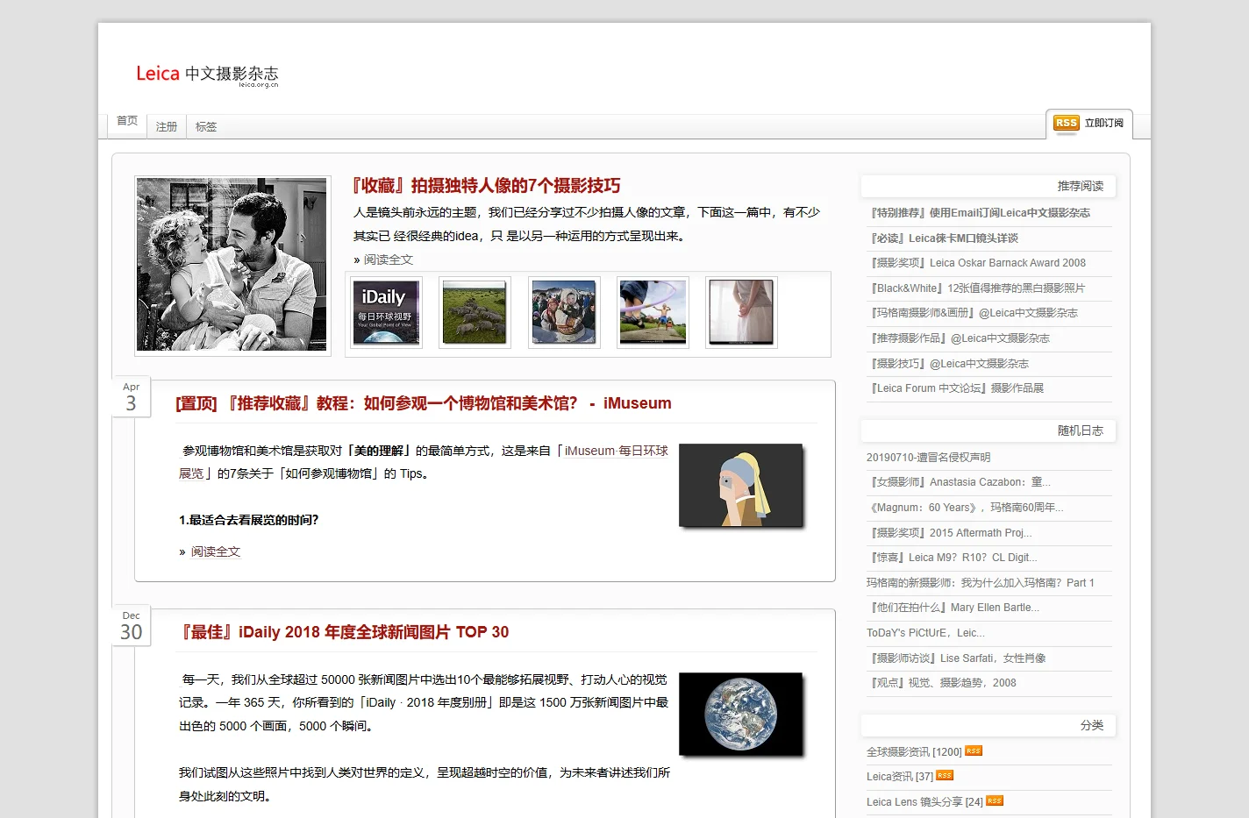Click RSS icon next to Leica Lens 镜头分享
1249x818 pixels.
click(995, 800)
